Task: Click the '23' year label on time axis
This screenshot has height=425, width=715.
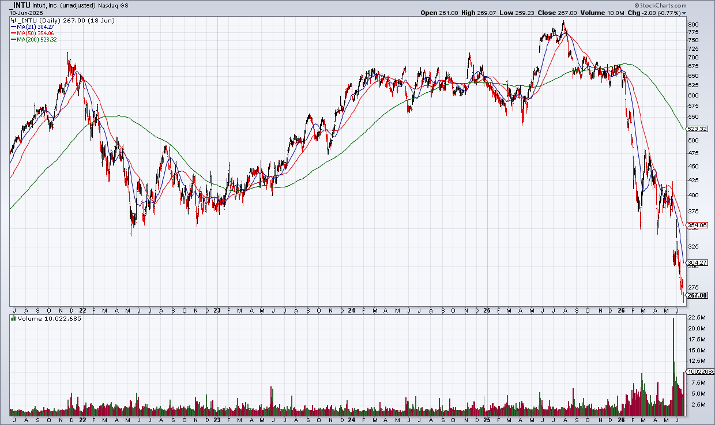Action: [217, 310]
